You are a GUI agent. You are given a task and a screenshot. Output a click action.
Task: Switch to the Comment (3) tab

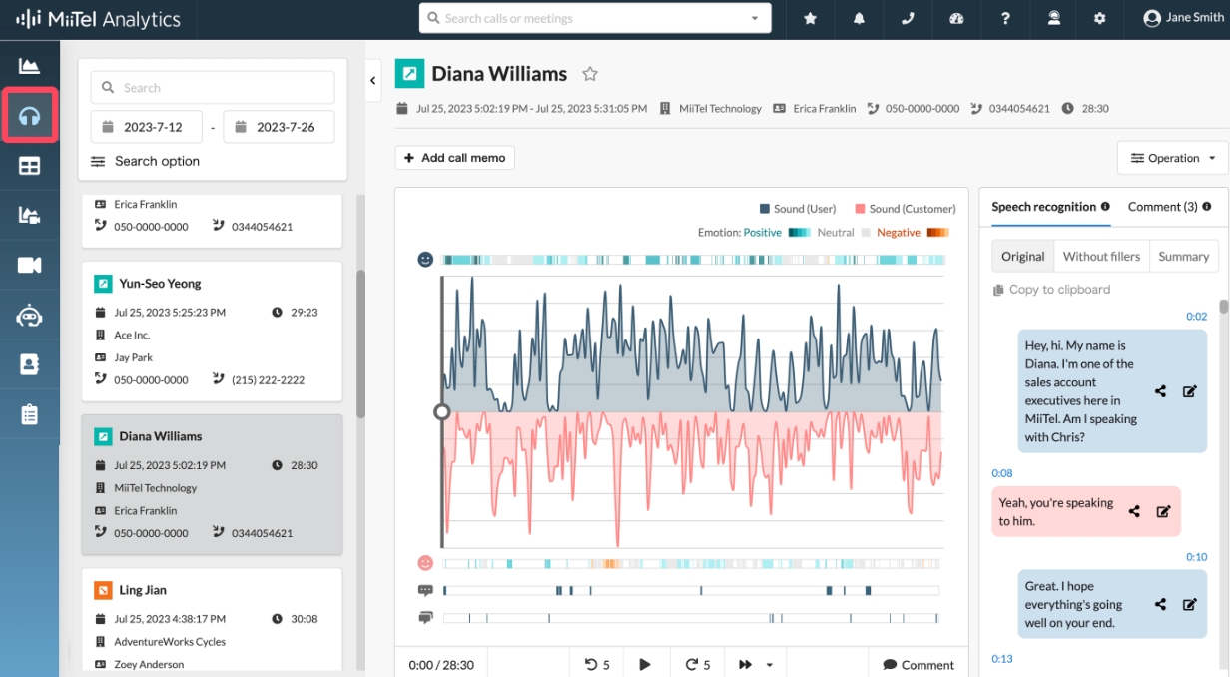pyautogui.click(x=1162, y=207)
